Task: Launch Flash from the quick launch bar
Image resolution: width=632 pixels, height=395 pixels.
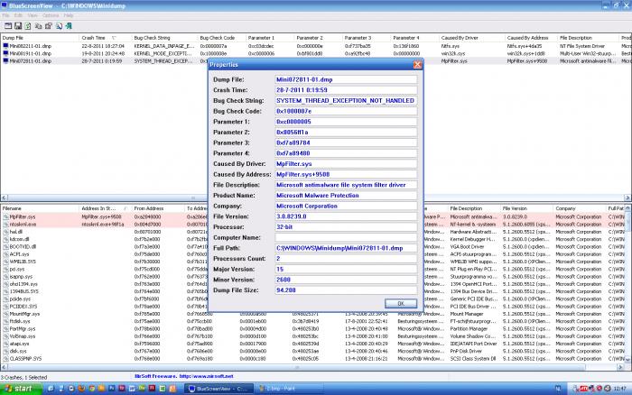Action: point(152,389)
